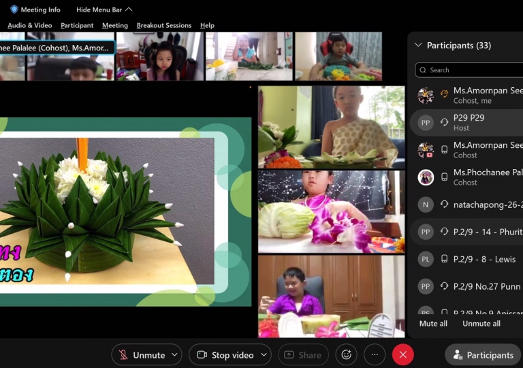Open audio options arrow next to Unmute
This screenshot has width=523, height=368.
(174, 354)
